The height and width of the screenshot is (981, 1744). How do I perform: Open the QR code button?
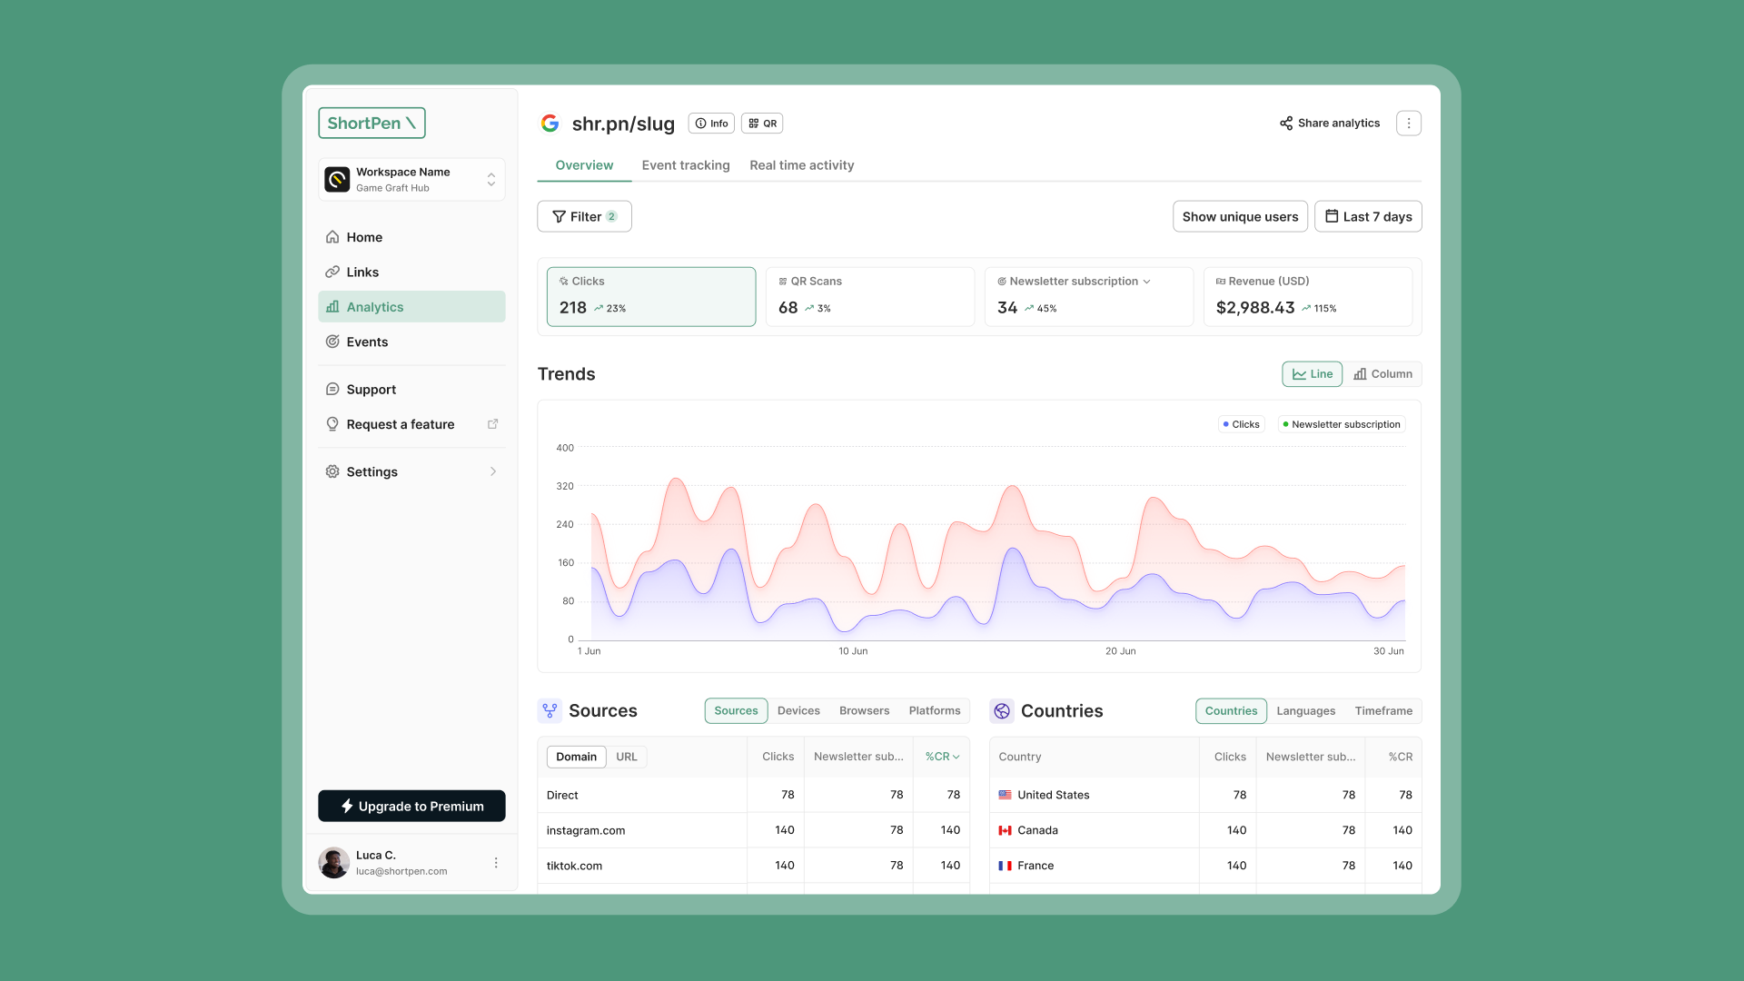762,124
